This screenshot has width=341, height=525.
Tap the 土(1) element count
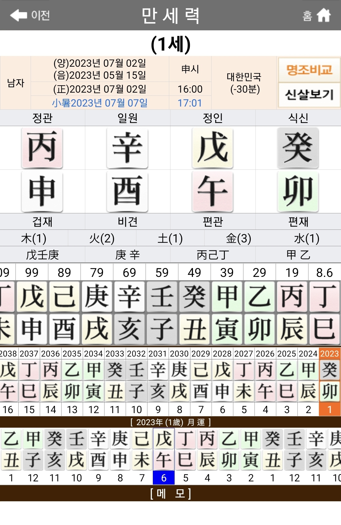click(x=170, y=238)
